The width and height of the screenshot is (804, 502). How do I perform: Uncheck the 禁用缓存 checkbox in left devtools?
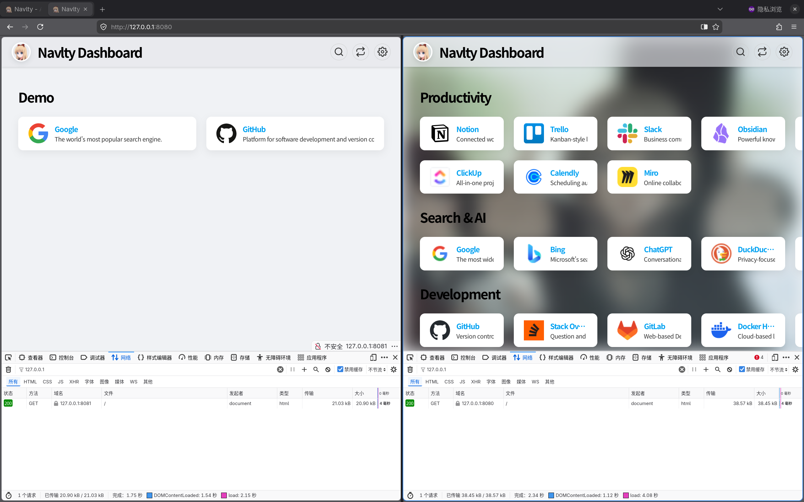pyautogui.click(x=340, y=369)
